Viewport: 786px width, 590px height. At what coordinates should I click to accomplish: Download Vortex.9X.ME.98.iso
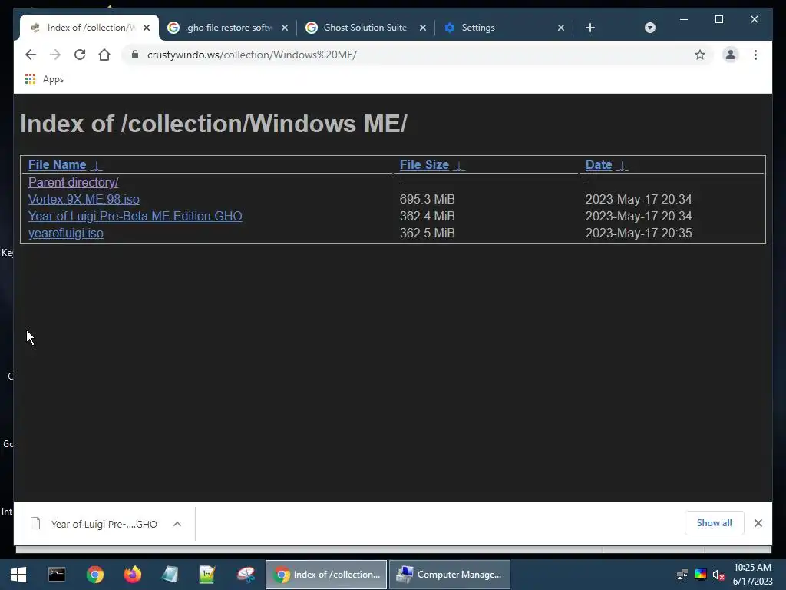84,199
